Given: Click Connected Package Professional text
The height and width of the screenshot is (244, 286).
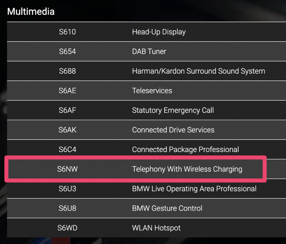Looking at the screenshot, I should [x=185, y=150].
